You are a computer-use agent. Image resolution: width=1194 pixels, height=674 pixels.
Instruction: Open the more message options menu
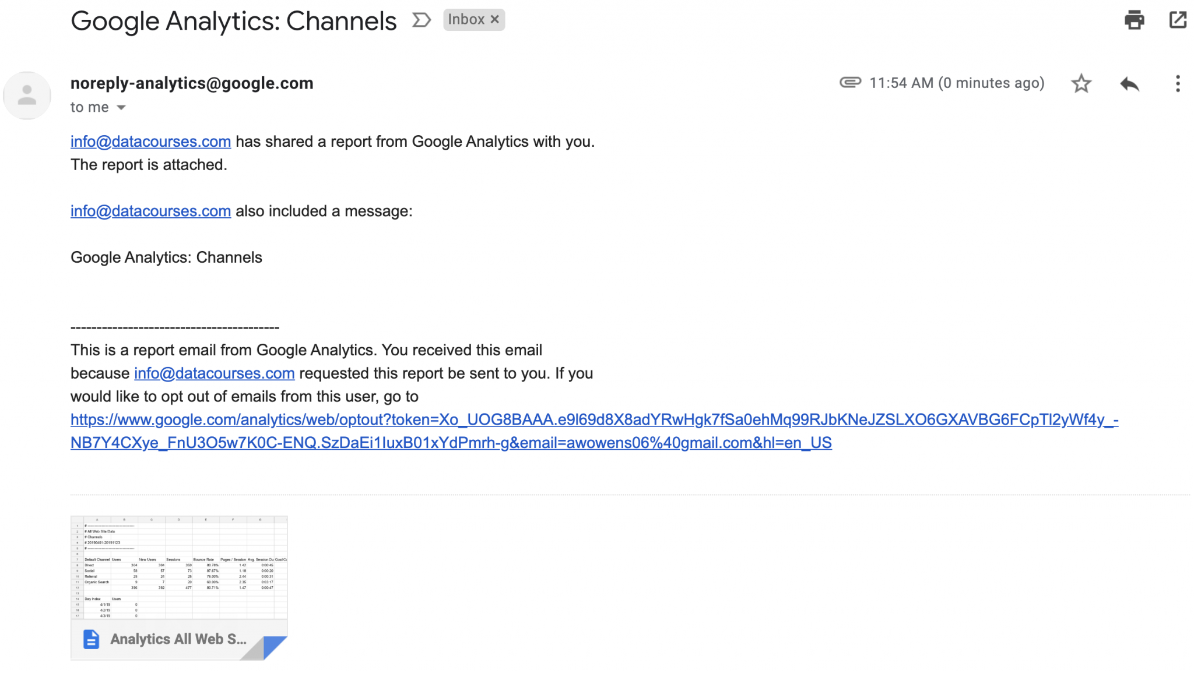1177,83
